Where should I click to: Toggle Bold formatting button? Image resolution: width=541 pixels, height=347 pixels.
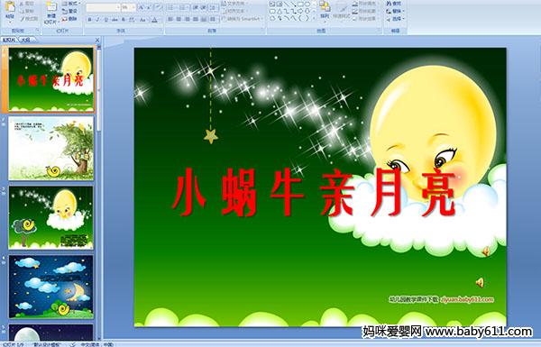tap(89, 20)
